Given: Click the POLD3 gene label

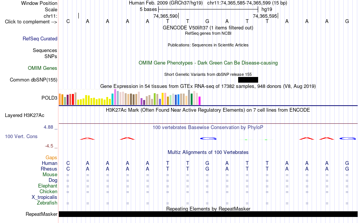Looking at the screenshot, I should (49, 98).
